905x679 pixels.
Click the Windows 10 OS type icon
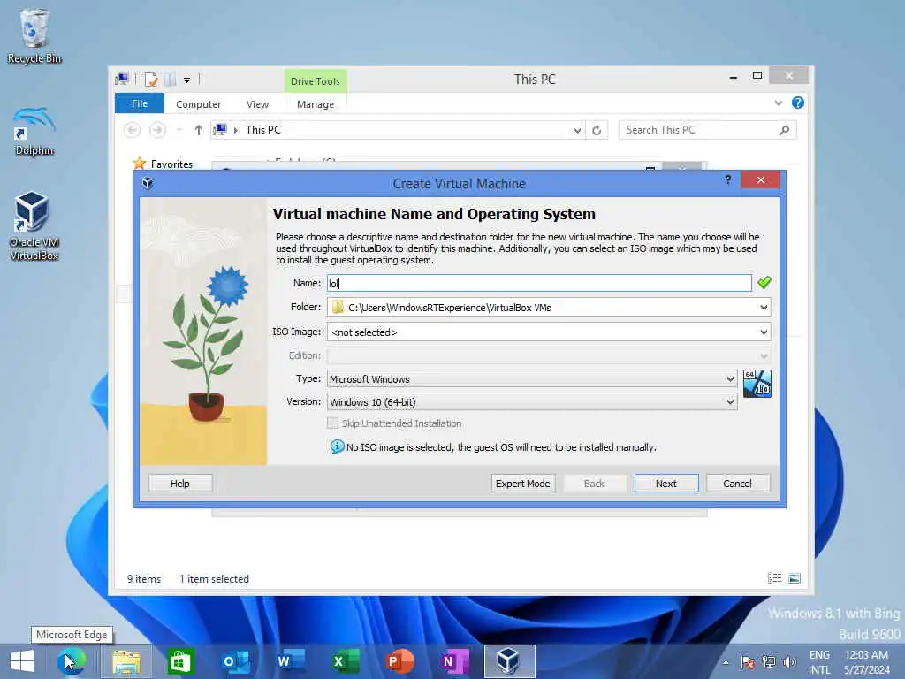(757, 384)
